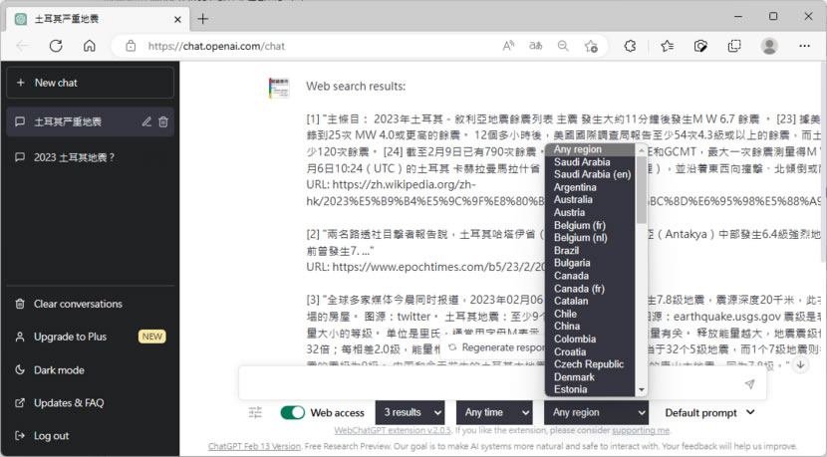Toggle the Web access switch
Viewport: 827px width, 457px height.
click(293, 412)
